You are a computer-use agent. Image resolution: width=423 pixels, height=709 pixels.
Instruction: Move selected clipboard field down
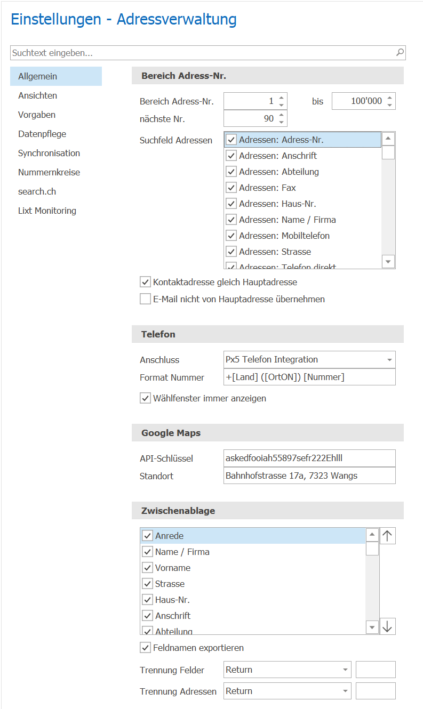click(x=388, y=626)
